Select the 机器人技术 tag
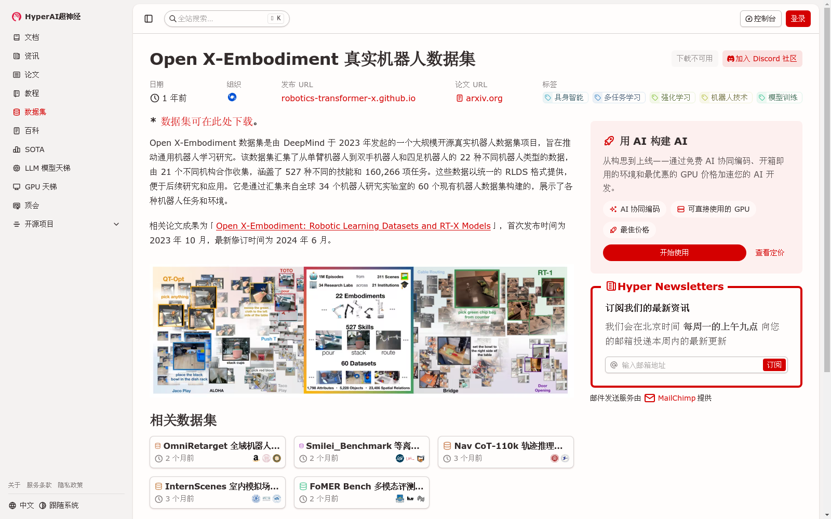Screen dimensions: 831x519 (725, 98)
